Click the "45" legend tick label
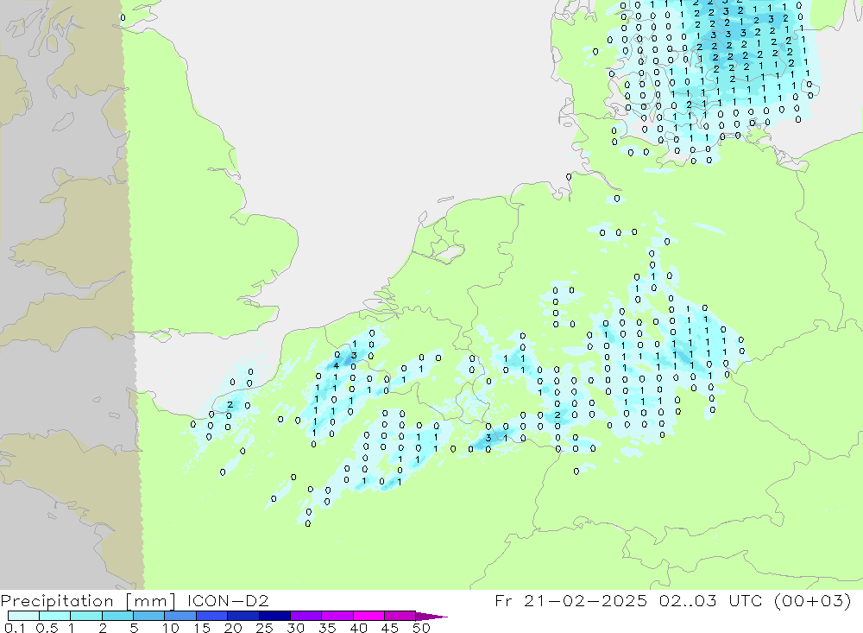863x633 pixels. (x=390, y=628)
